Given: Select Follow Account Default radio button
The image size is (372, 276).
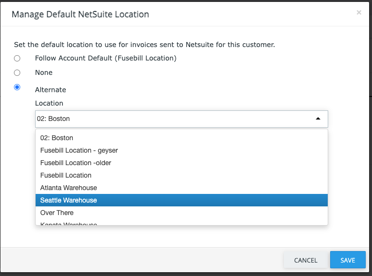Looking at the screenshot, I should click(x=17, y=58).
